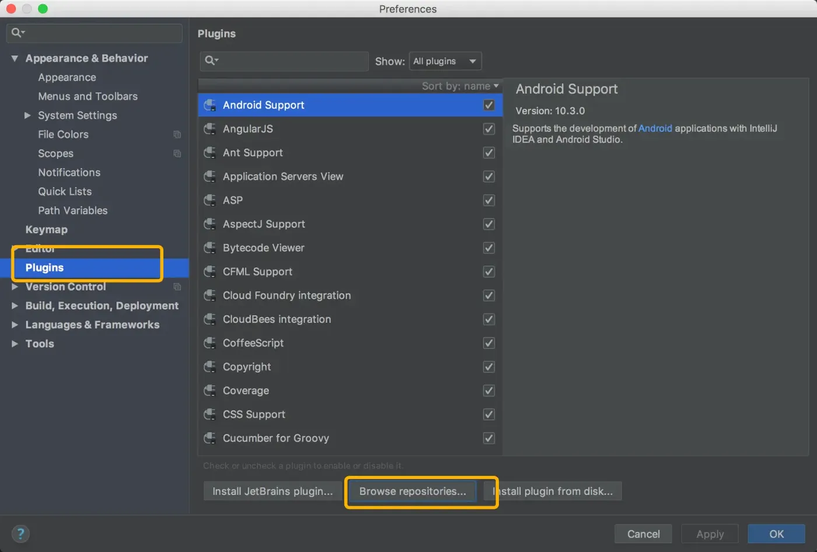The height and width of the screenshot is (552, 817).
Task: Expand Languages & Frameworks section
Action: 15,325
